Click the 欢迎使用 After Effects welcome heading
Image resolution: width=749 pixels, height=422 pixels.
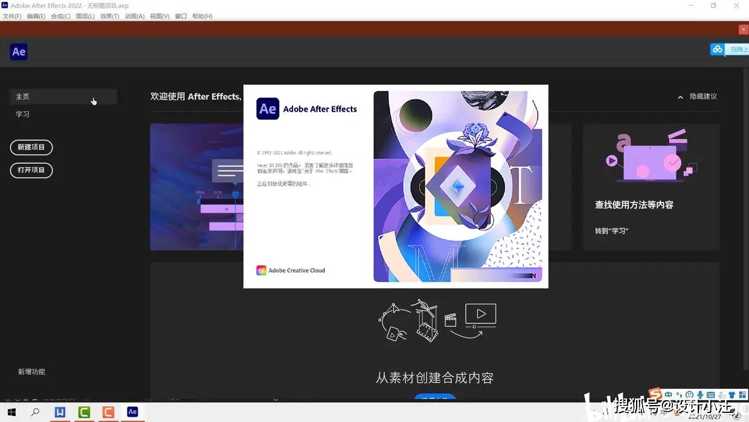[196, 97]
